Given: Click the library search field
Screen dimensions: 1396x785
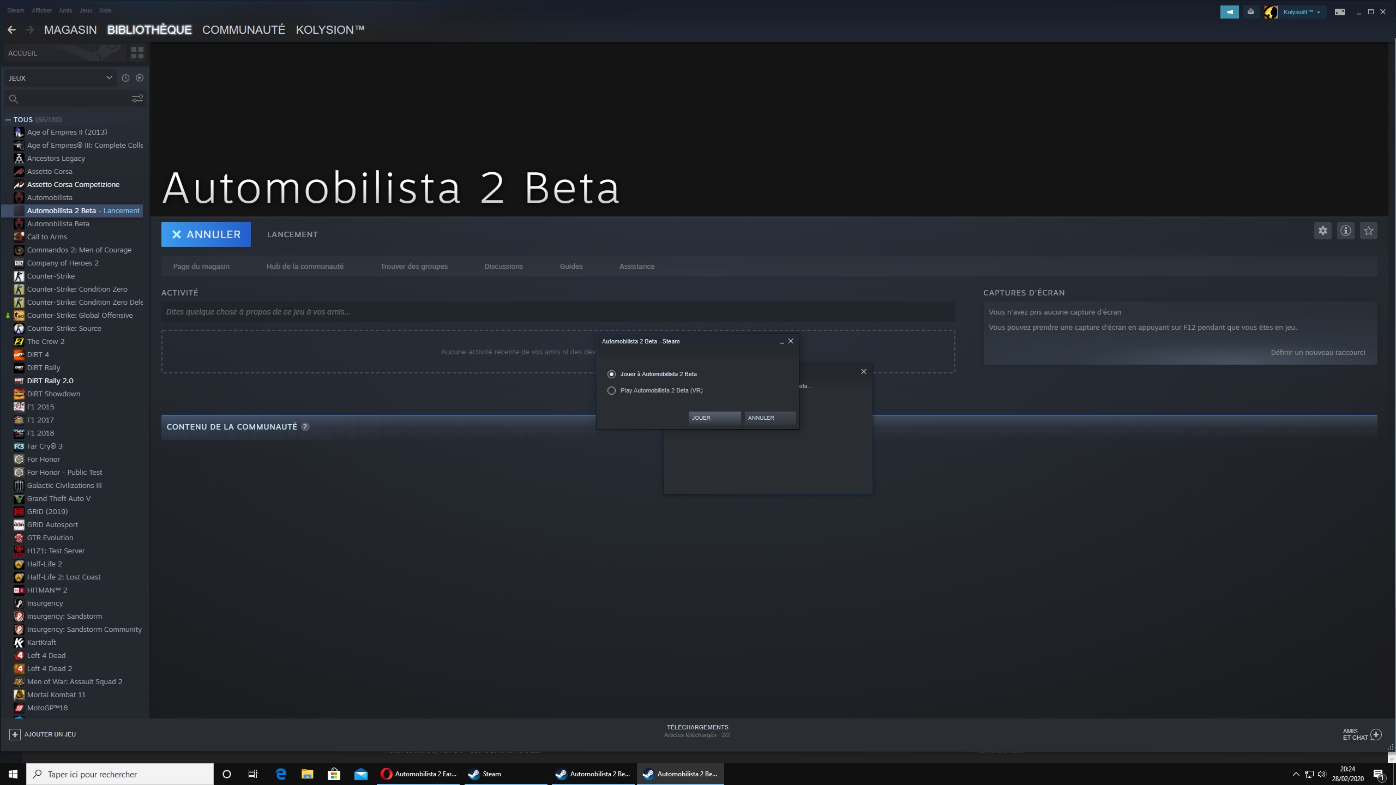Looking at the screenshot, I should tap(74, 99).
